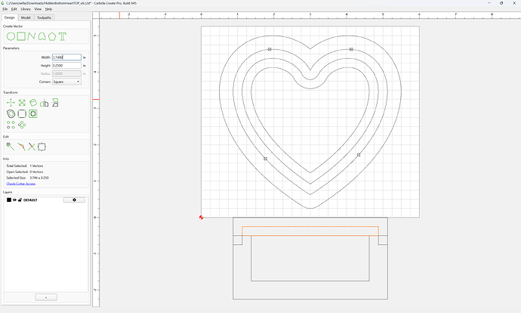Click the Height input field
Image resolution: width=521 pixels, height=313 pixels.
point(66,66)
